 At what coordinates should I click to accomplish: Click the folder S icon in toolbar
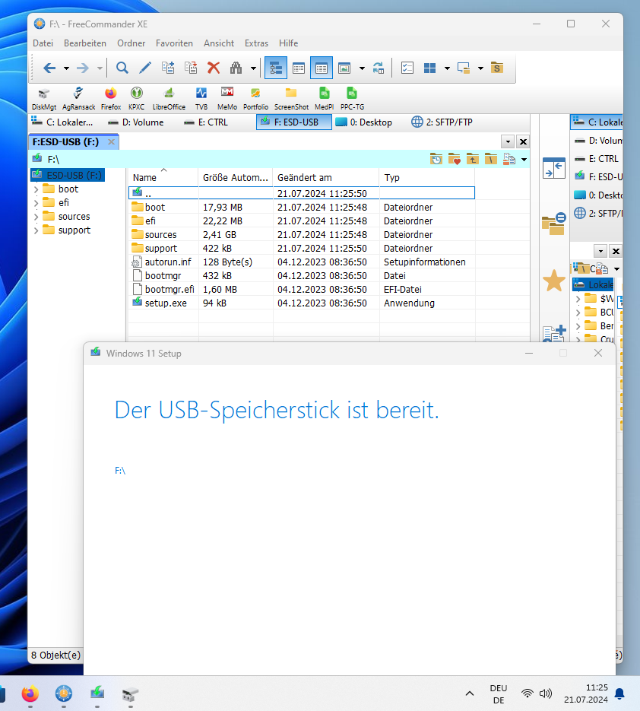point(497,68)
